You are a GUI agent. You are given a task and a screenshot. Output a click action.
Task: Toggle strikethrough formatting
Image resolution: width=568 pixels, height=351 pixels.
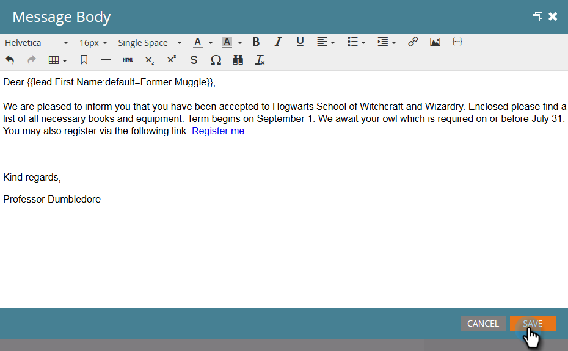tap(194, 60)
